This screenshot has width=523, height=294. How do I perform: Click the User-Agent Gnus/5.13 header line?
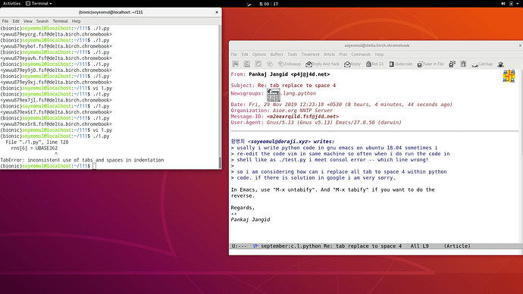pos(316,123)
